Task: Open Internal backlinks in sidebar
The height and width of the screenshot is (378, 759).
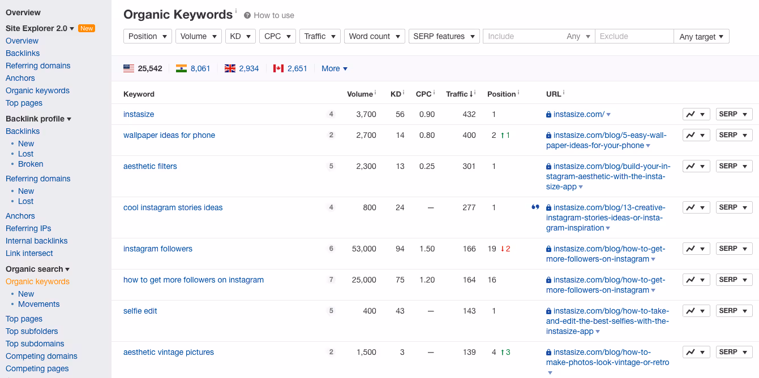Action: click(37, 241)
